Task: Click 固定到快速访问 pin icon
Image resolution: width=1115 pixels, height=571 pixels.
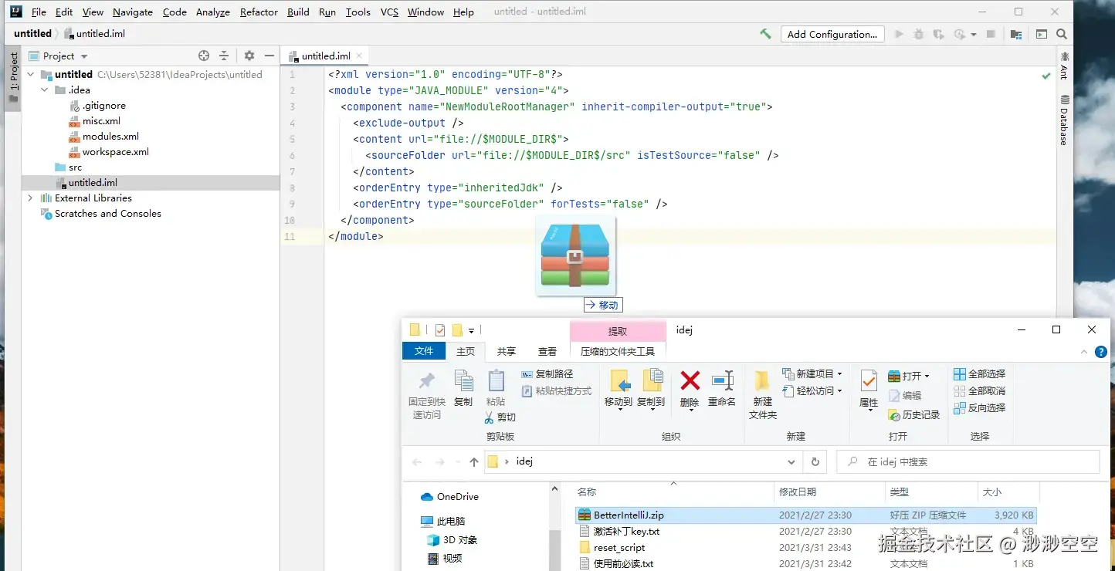Action: (x=427, y=394)
